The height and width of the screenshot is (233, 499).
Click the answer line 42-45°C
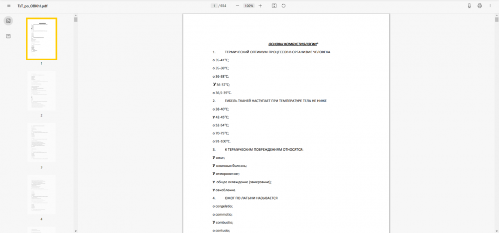coord(221,117)
